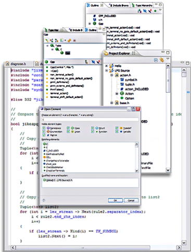Click the green dot filter icon in Outline toolbar
The height and width of the screenshot is (252, 191).
click(x=155, y=11)
